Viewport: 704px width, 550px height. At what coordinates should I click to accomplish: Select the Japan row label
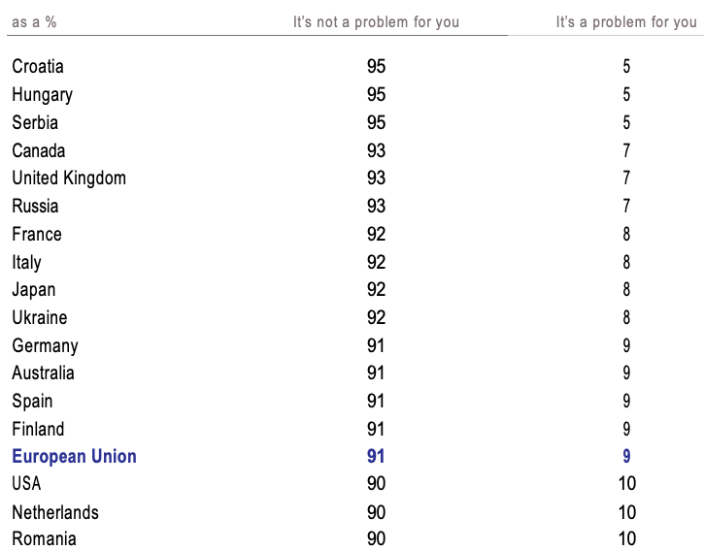[x=34, y=290]
